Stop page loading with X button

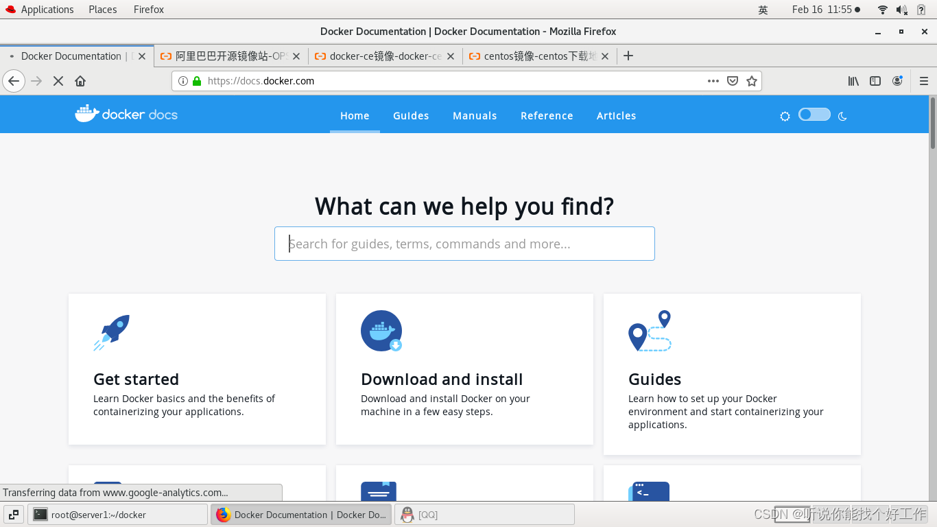(x=58, y=81)
